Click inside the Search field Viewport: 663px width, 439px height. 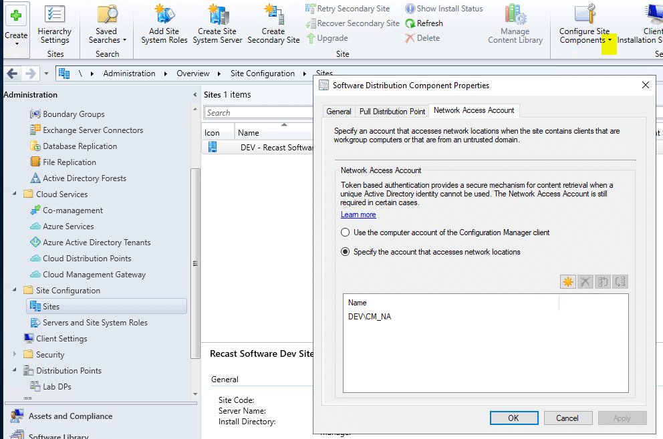257,112
